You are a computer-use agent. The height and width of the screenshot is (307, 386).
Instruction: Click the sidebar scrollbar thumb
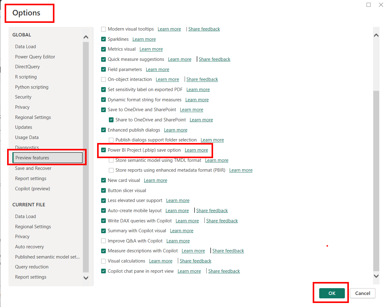86,157
